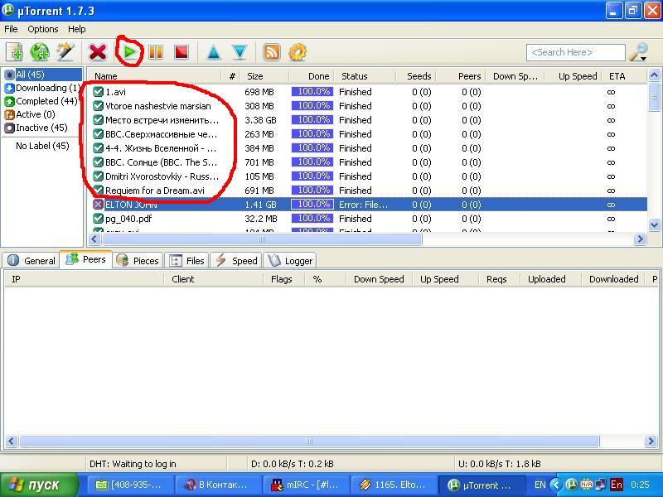Screen dimensions: 663x497
Task: Select the Dmitri Xvorostovkiy torrent row
Action: coord(367,176)
